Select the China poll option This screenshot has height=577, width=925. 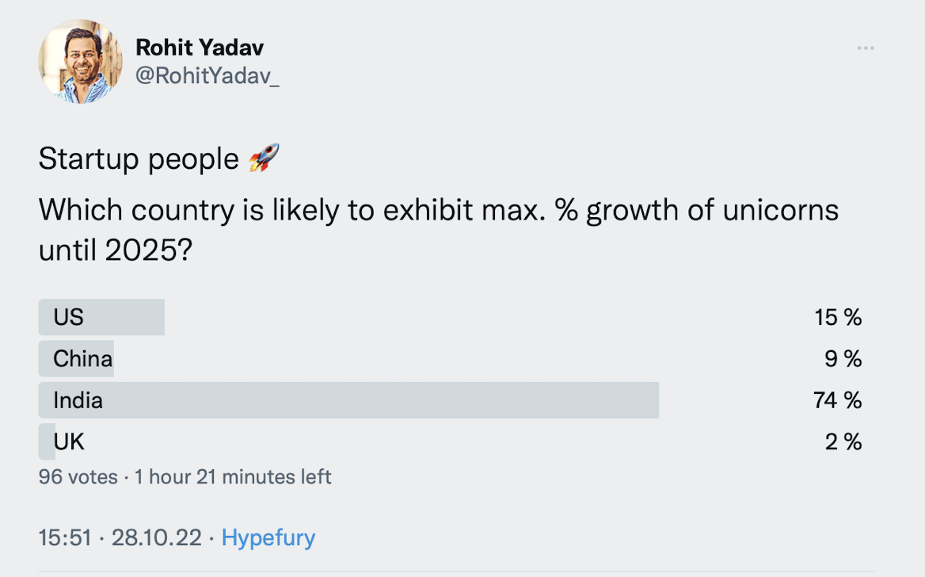(x=82, y=359)
